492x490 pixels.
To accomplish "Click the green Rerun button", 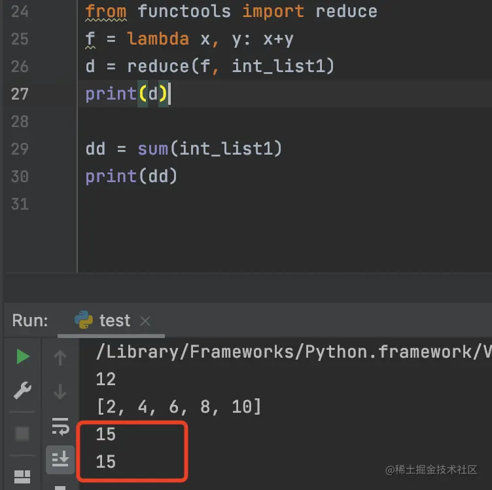I will coord(23,356).
